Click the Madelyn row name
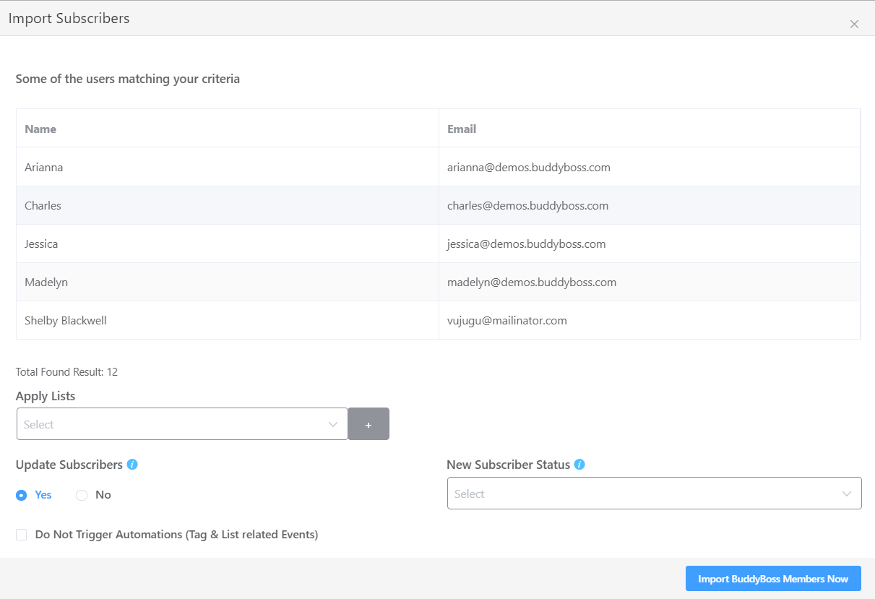875x599 pixels. pyautogui.click(x=46, y=282)
